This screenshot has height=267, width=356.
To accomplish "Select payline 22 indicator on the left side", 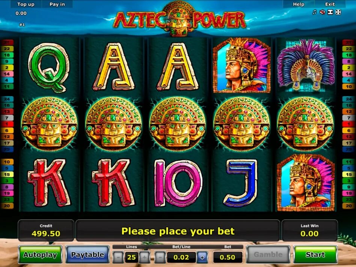I will click(x=7, y=49).
